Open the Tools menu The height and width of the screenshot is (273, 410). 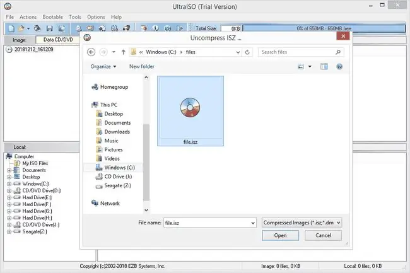point(75,17)
